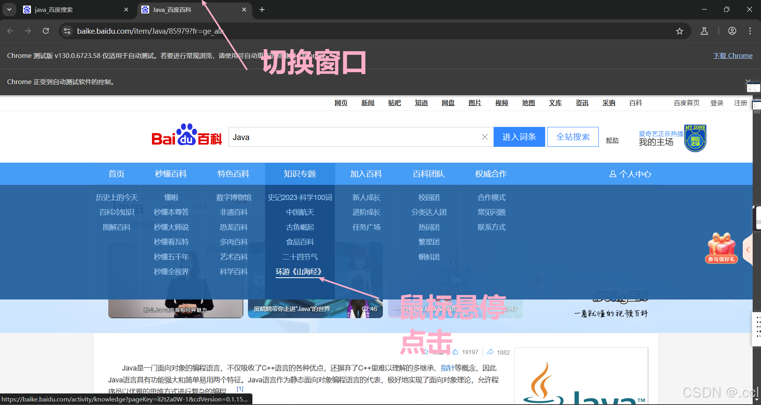Image resolution: width=761 pixels, height=405 pixels.
Task: Close the Java_百度百科 tab
Action: point(244,10)
